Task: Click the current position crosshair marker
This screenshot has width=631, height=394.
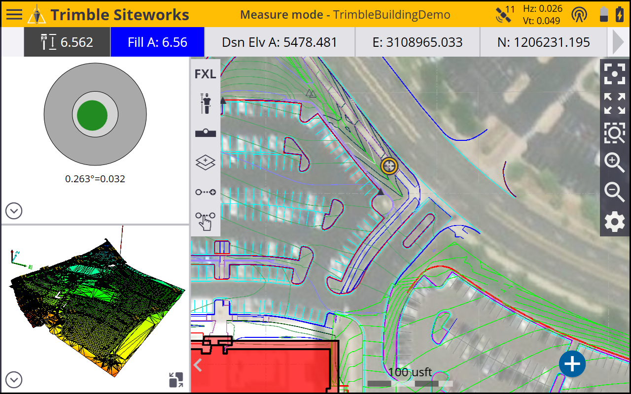Action: (x=389, y=166)
